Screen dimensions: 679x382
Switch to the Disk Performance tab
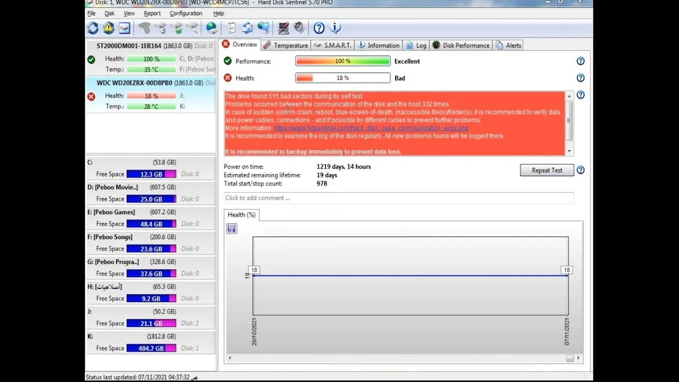click(x=461, y=45)
